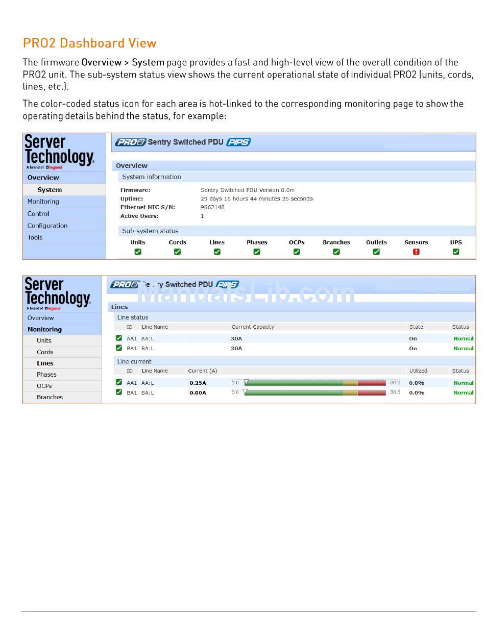The width and height of the screenshot is (485, 640).
Task: Click the PIPS badge in top screenshot
Action: click(x=238, y=142)
